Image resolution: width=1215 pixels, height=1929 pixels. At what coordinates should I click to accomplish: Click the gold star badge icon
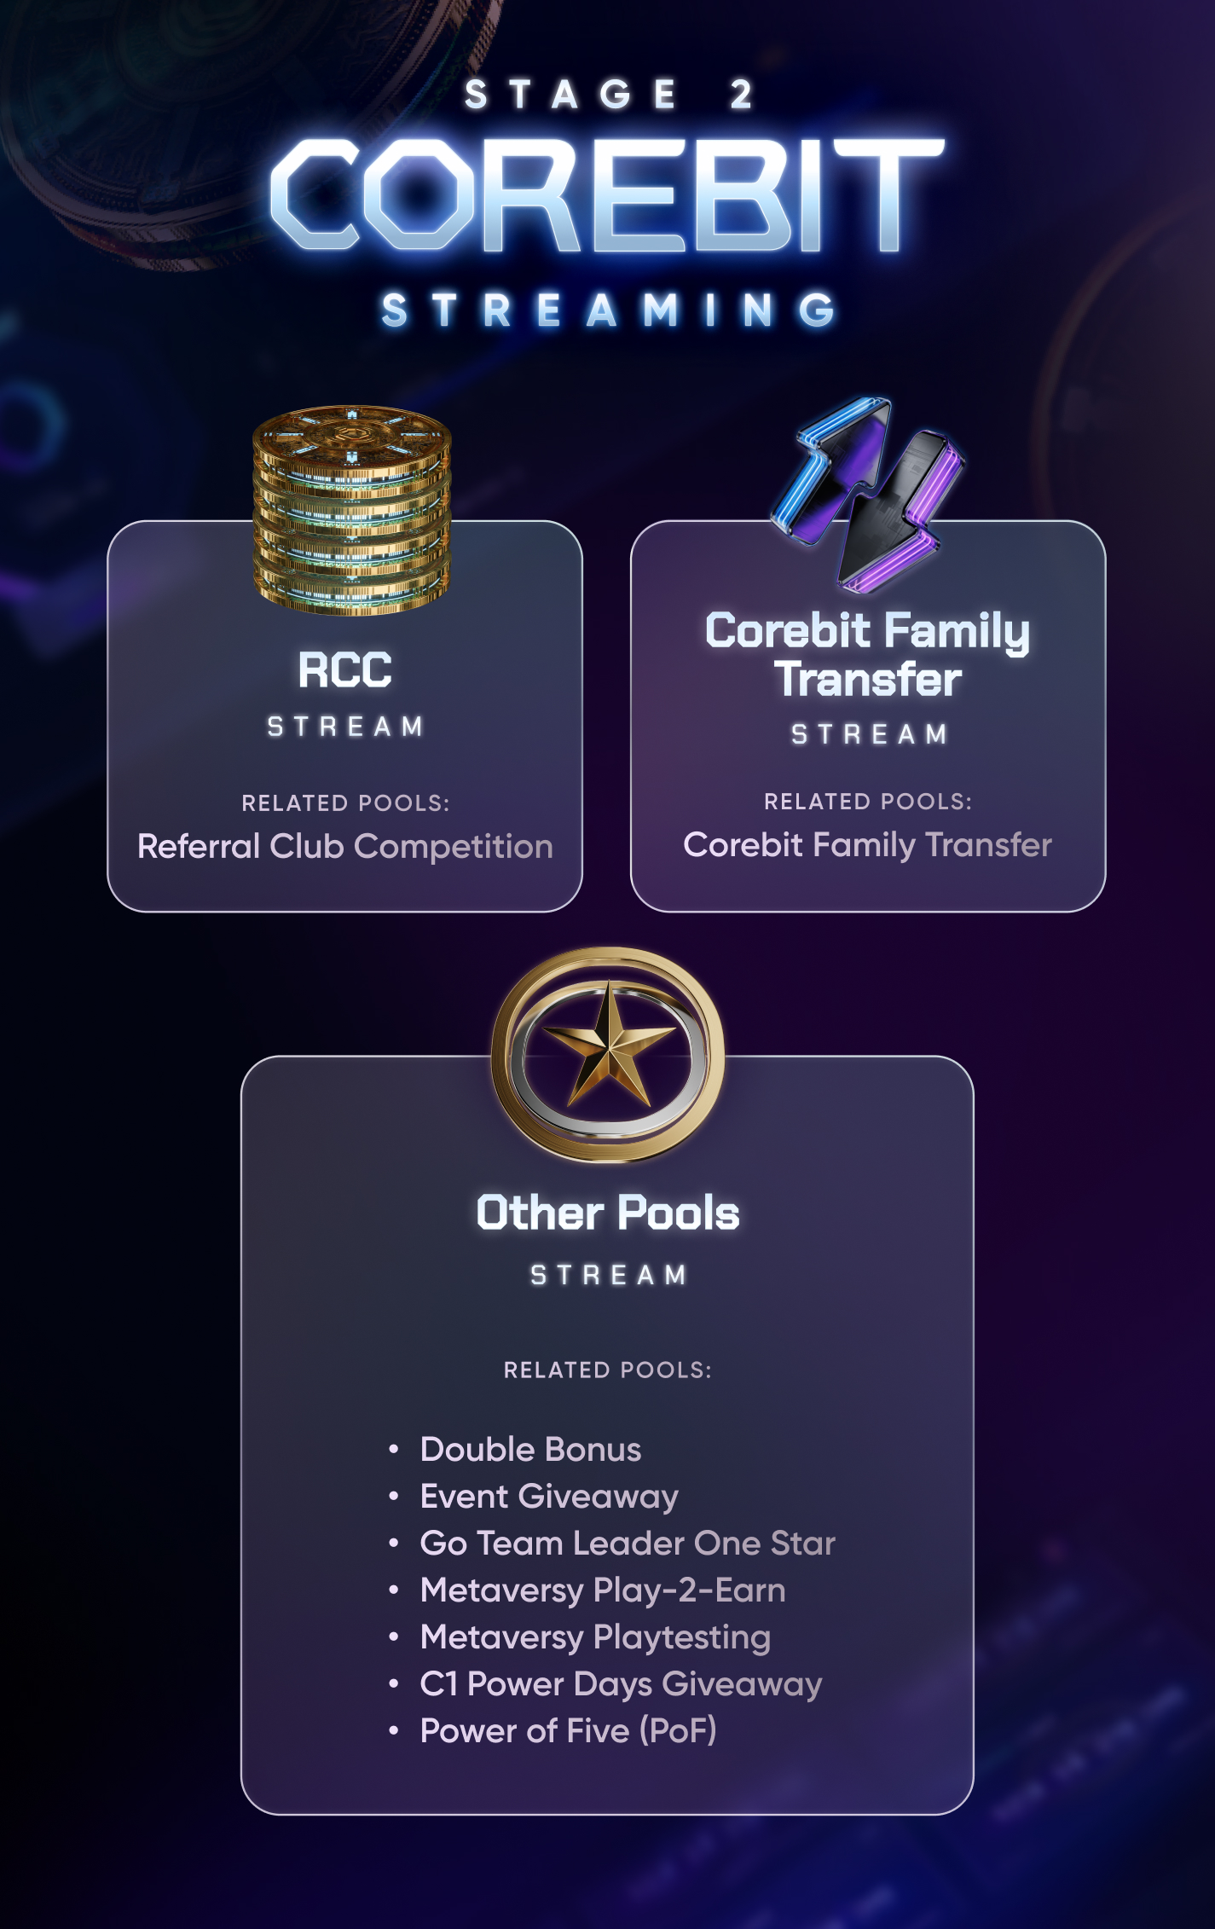pos(607,1054)
